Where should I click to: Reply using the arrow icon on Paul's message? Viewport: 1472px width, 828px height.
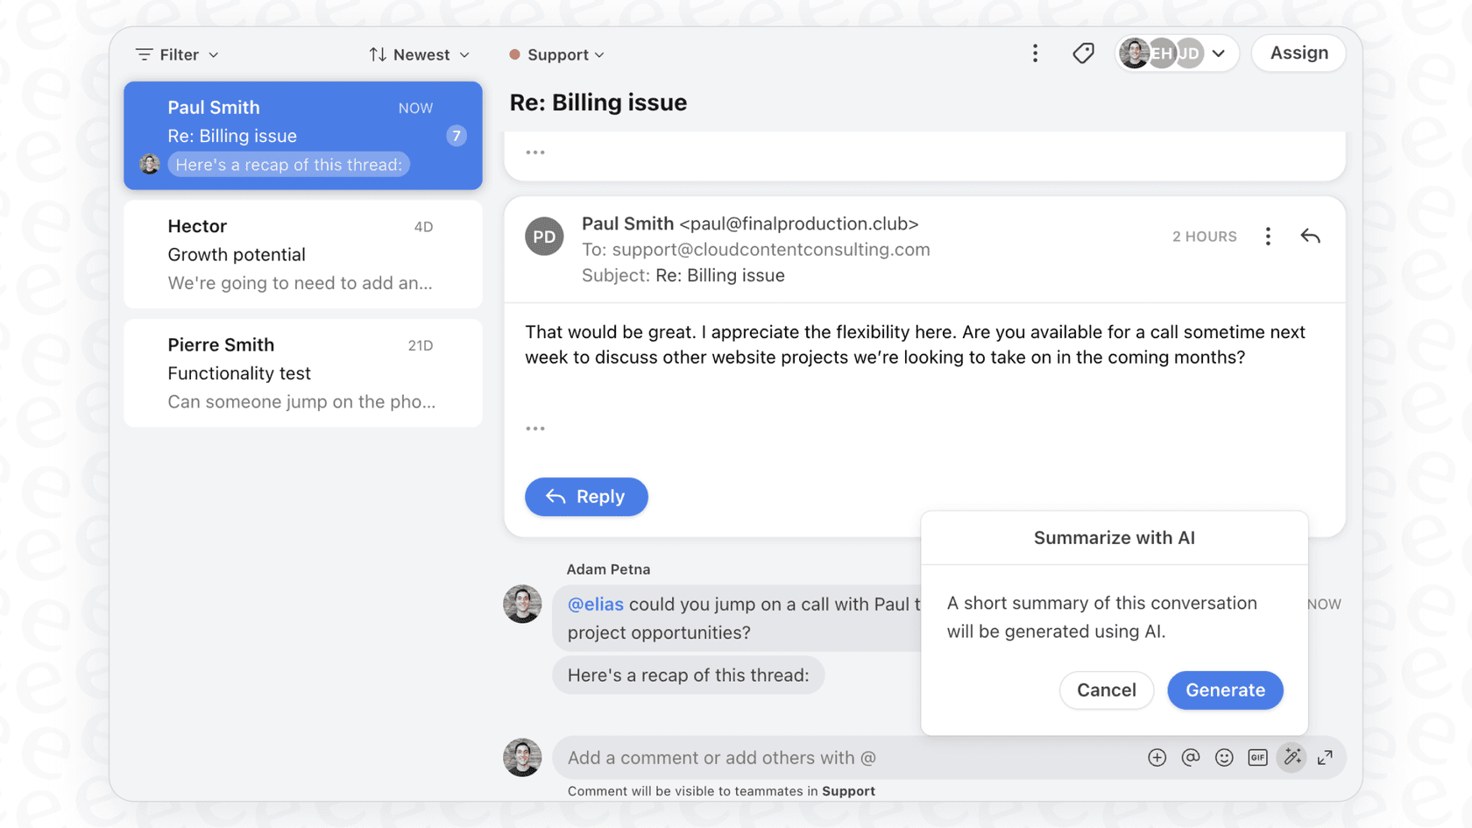coord(1310,236)
